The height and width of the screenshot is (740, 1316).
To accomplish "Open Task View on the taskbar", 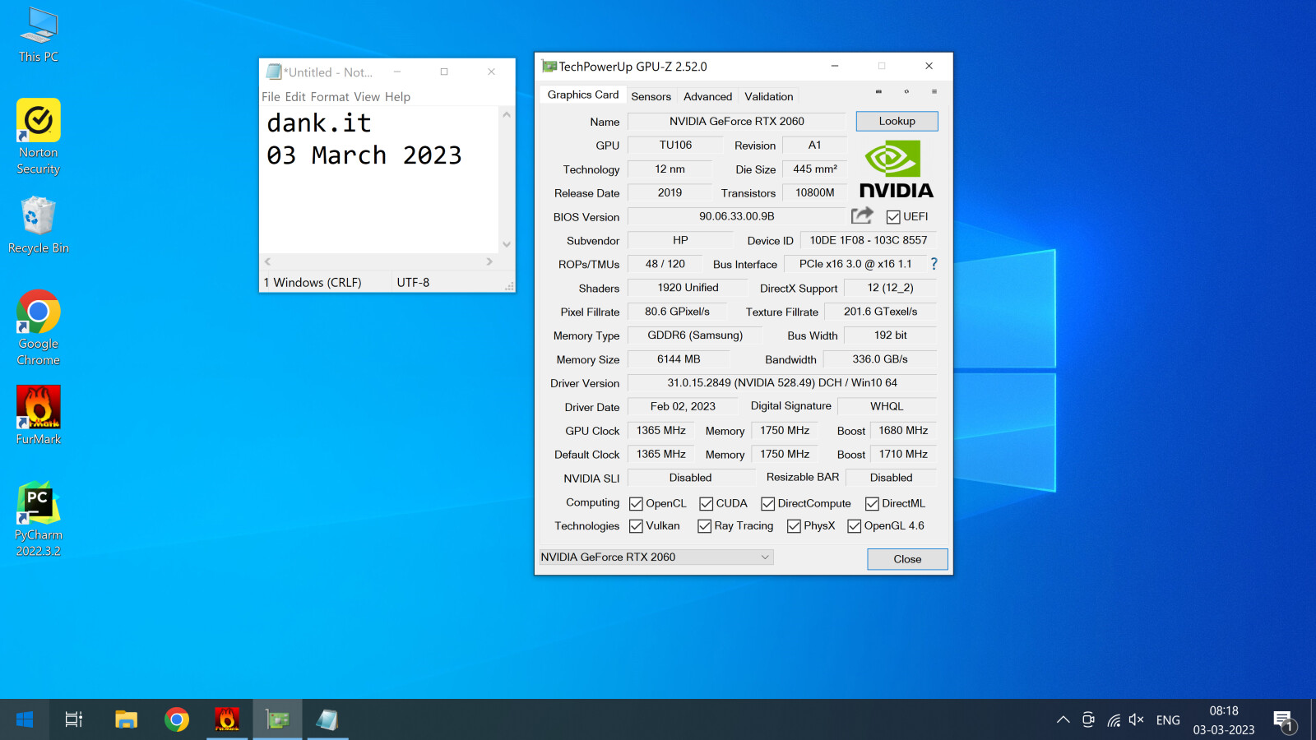I will [x=74, y=719].
